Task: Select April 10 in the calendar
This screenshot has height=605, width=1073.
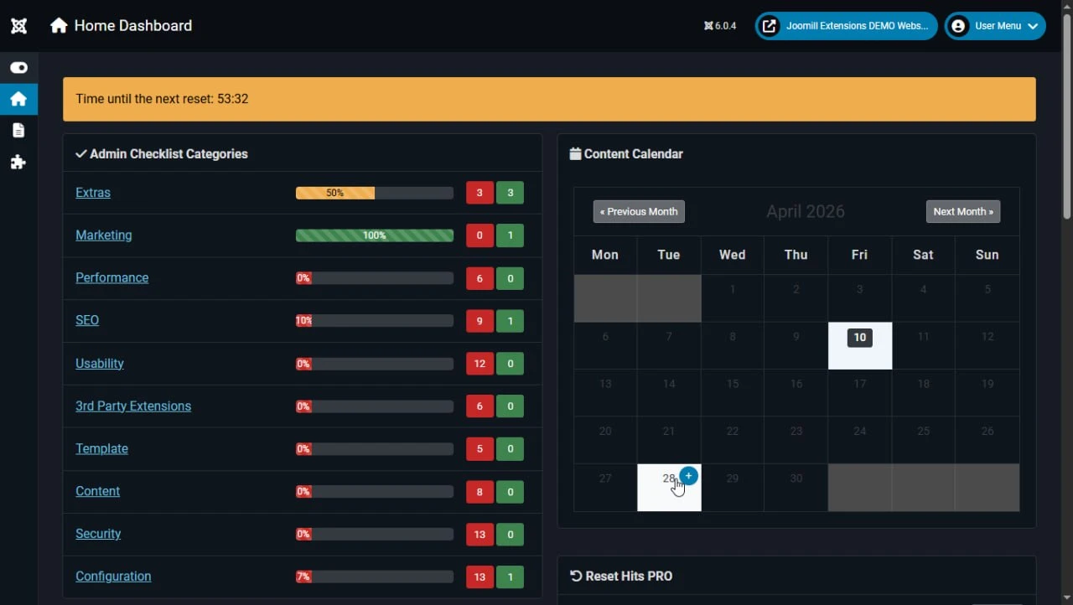Action: [x=860, y=345]
